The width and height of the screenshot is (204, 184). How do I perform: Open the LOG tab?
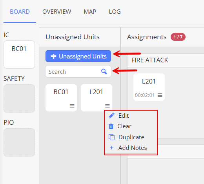click(115, 12)
